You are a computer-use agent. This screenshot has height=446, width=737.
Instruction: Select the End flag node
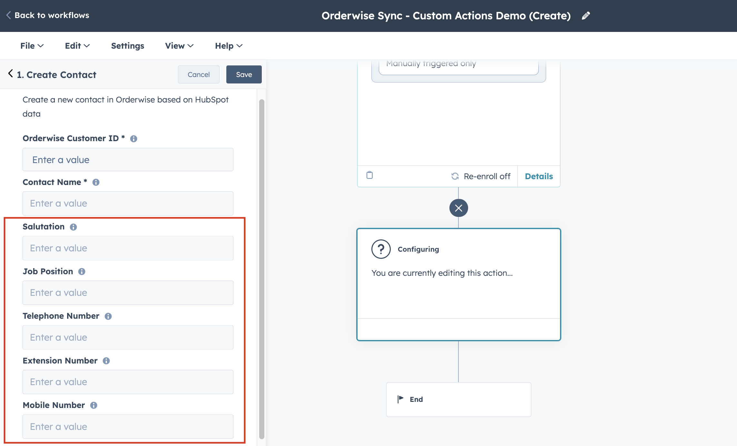tap(458, 399)
